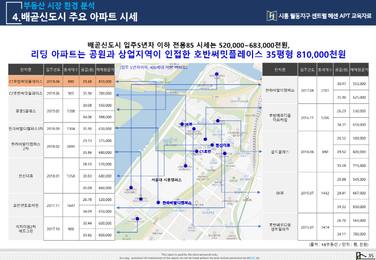Screen dimensions: 376x260
Task: Select the highlighted C1호반써밋플레이스 row
Action: [x=26, y=81]
